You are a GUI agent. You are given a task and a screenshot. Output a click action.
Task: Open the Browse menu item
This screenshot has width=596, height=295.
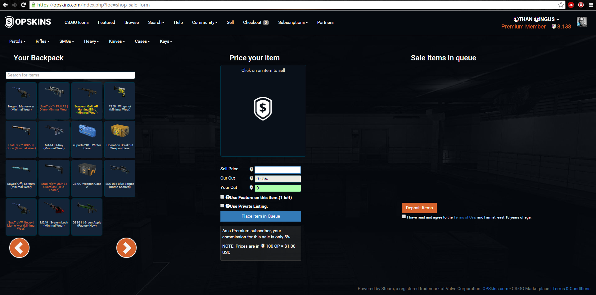[x=132, y=22]
